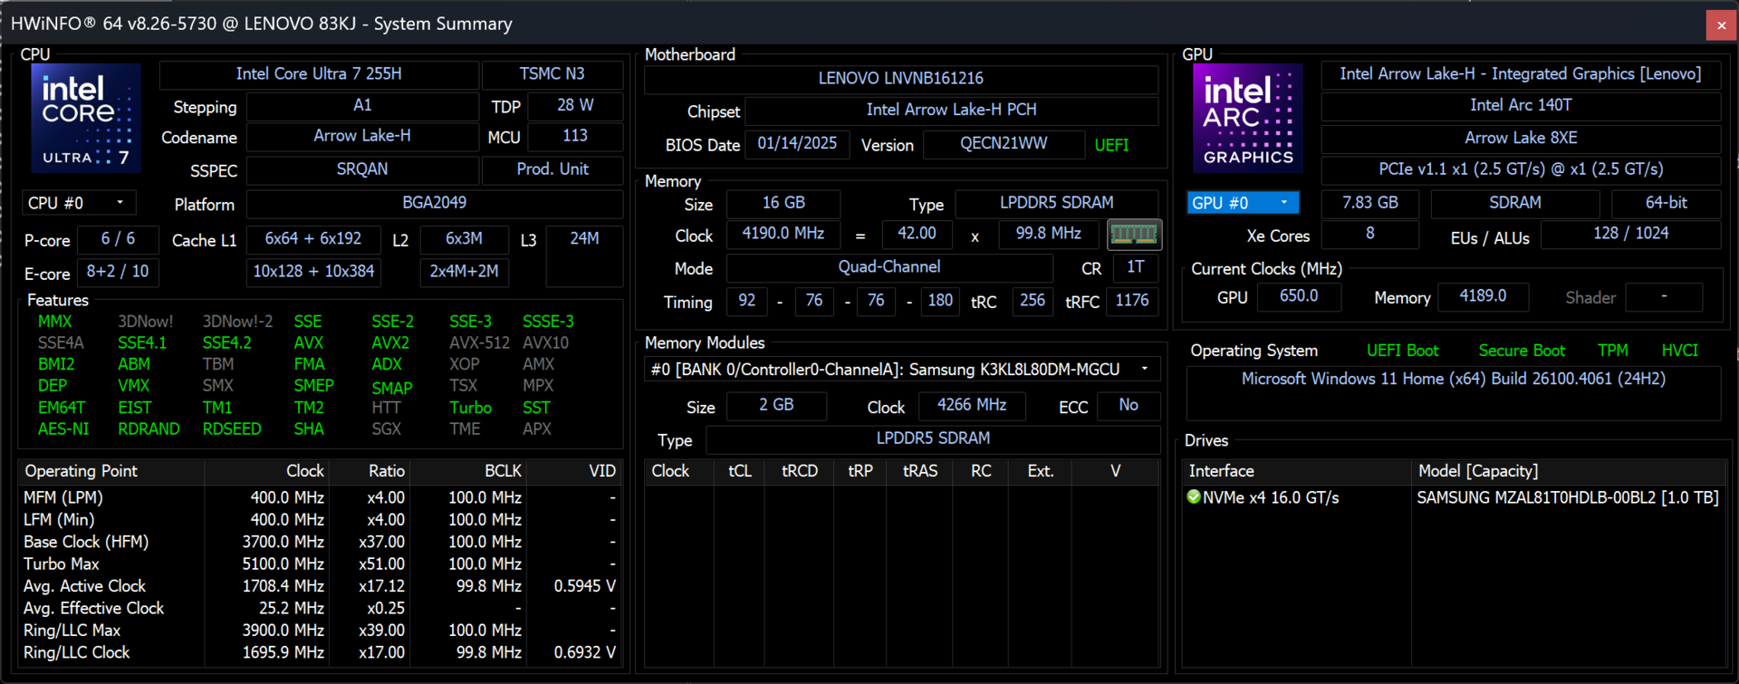Click the "Model [Capacity]" column header
The height and width of the screenshot is (684, 1739).
1569,471
